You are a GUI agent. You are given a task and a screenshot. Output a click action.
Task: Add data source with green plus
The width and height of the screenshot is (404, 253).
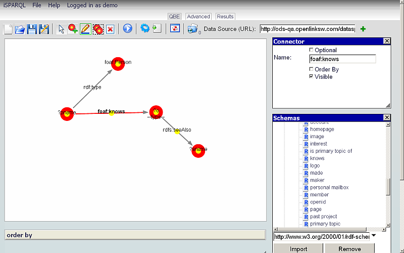pyautogui.click(x=363, y=29)
